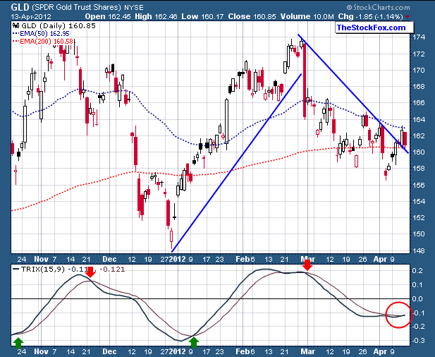Click the 166 price axis label
This screenshot has width=435, height=357.
419,103
